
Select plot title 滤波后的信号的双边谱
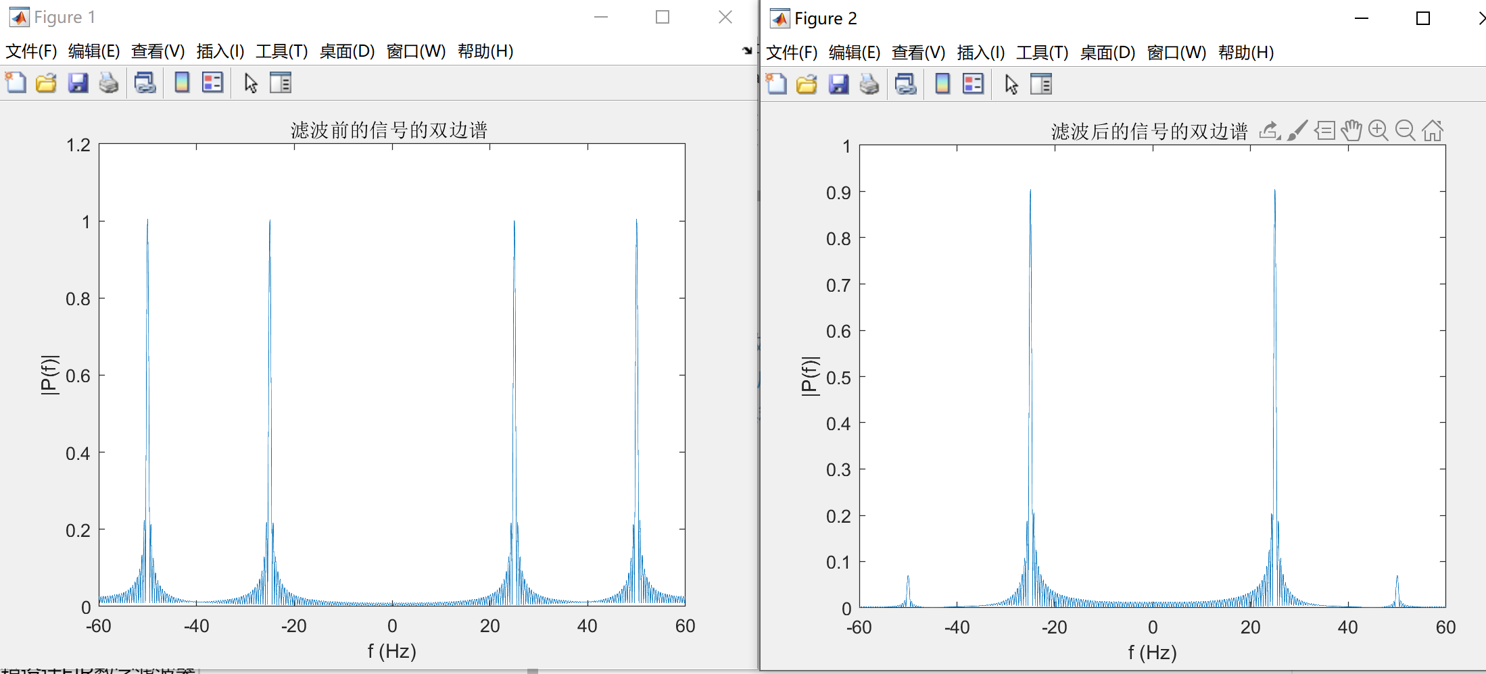(1149, 131)
